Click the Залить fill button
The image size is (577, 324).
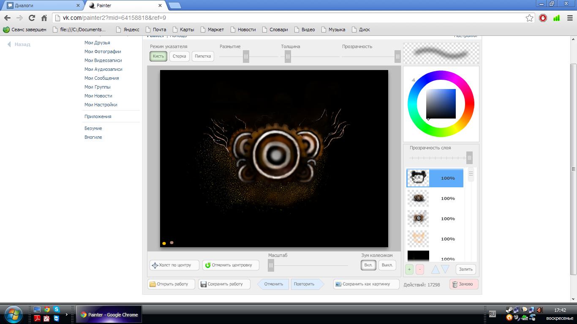[x=465, y=269]
